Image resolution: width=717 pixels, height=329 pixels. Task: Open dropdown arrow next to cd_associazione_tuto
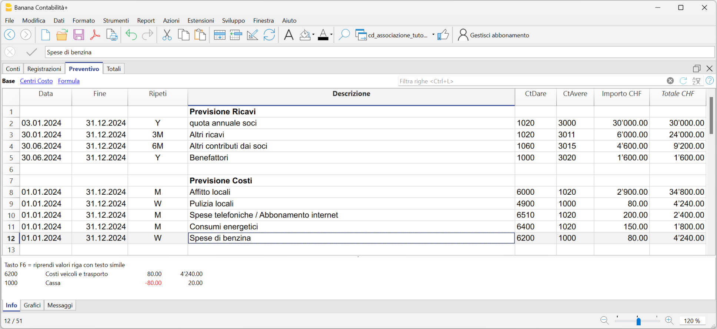coord(433,35)
